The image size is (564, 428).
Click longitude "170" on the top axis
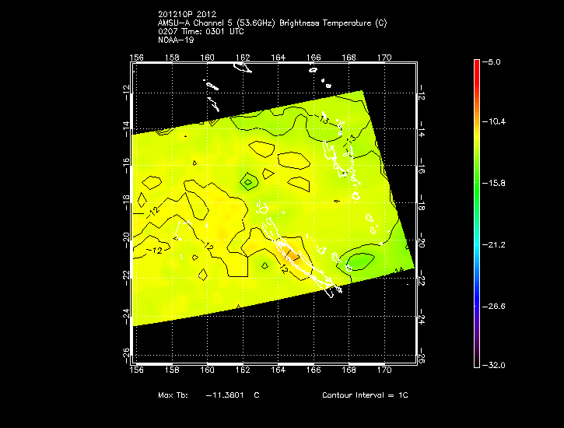point(384,58)
